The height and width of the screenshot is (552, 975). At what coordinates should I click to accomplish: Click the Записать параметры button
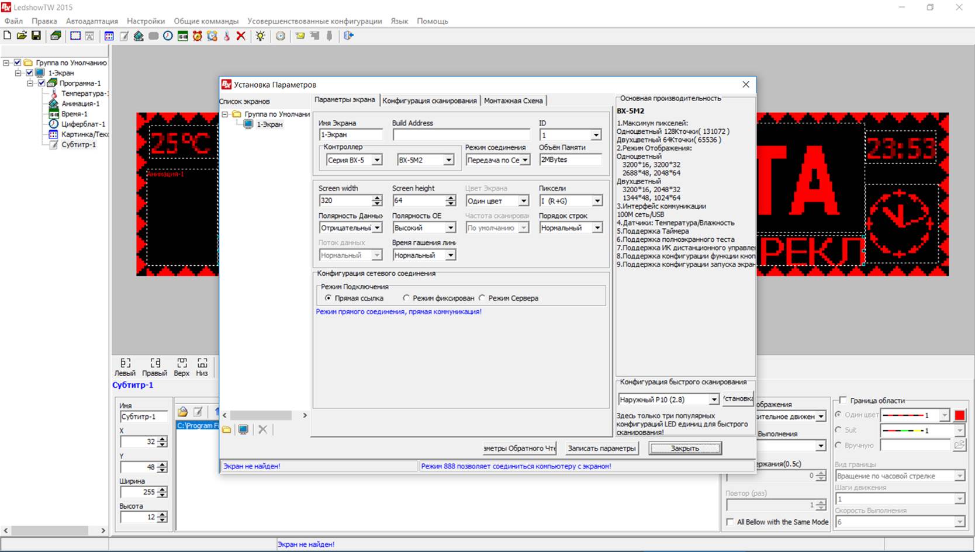(x=601, y=448)
